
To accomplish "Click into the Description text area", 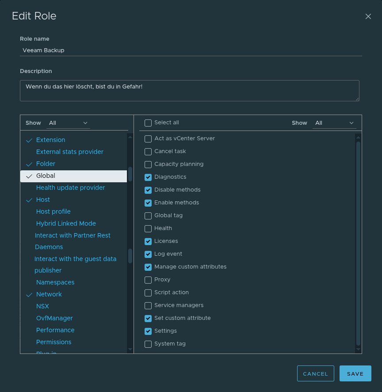I will [189, 90].
